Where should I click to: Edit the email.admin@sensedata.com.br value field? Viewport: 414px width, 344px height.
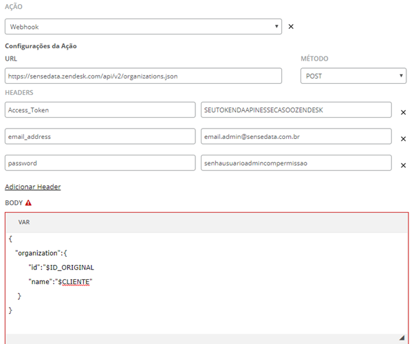point(296,136)
